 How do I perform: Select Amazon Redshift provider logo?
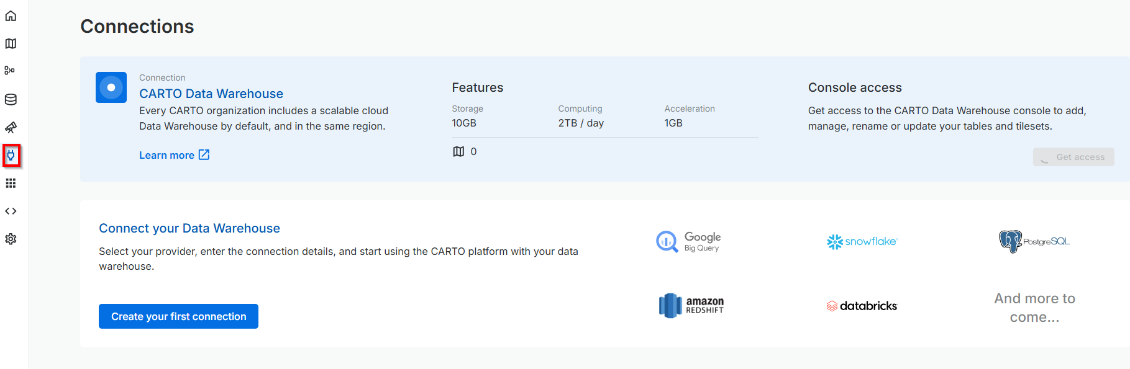(x=691, y=306)
